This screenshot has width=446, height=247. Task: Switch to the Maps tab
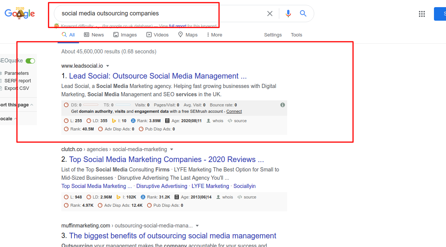tap(188, 35)
